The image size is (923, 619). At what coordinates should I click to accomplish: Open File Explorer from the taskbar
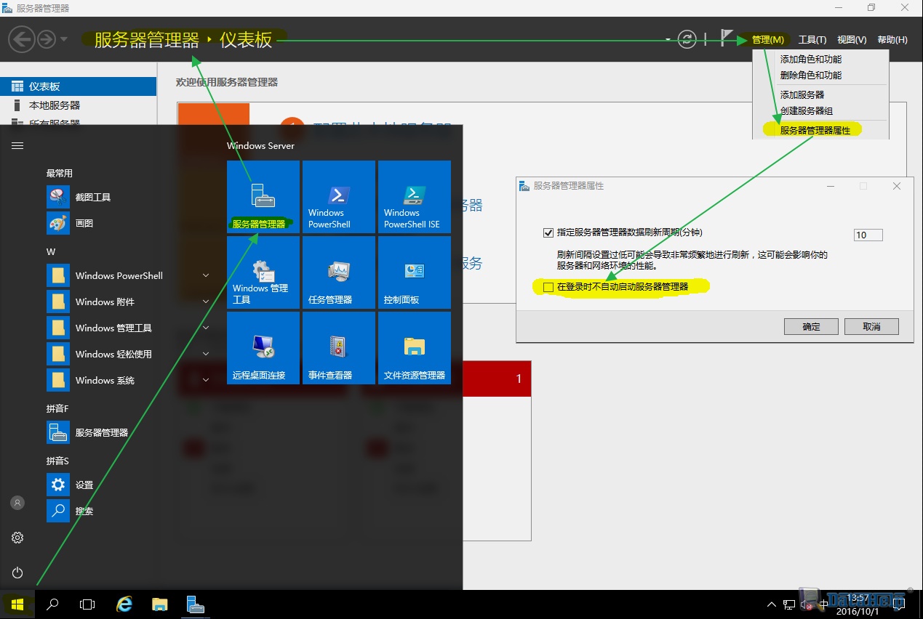pyautogui.click(x=160, y=604)
